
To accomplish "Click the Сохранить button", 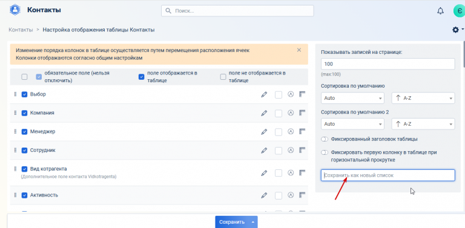I will coord(232,222).
